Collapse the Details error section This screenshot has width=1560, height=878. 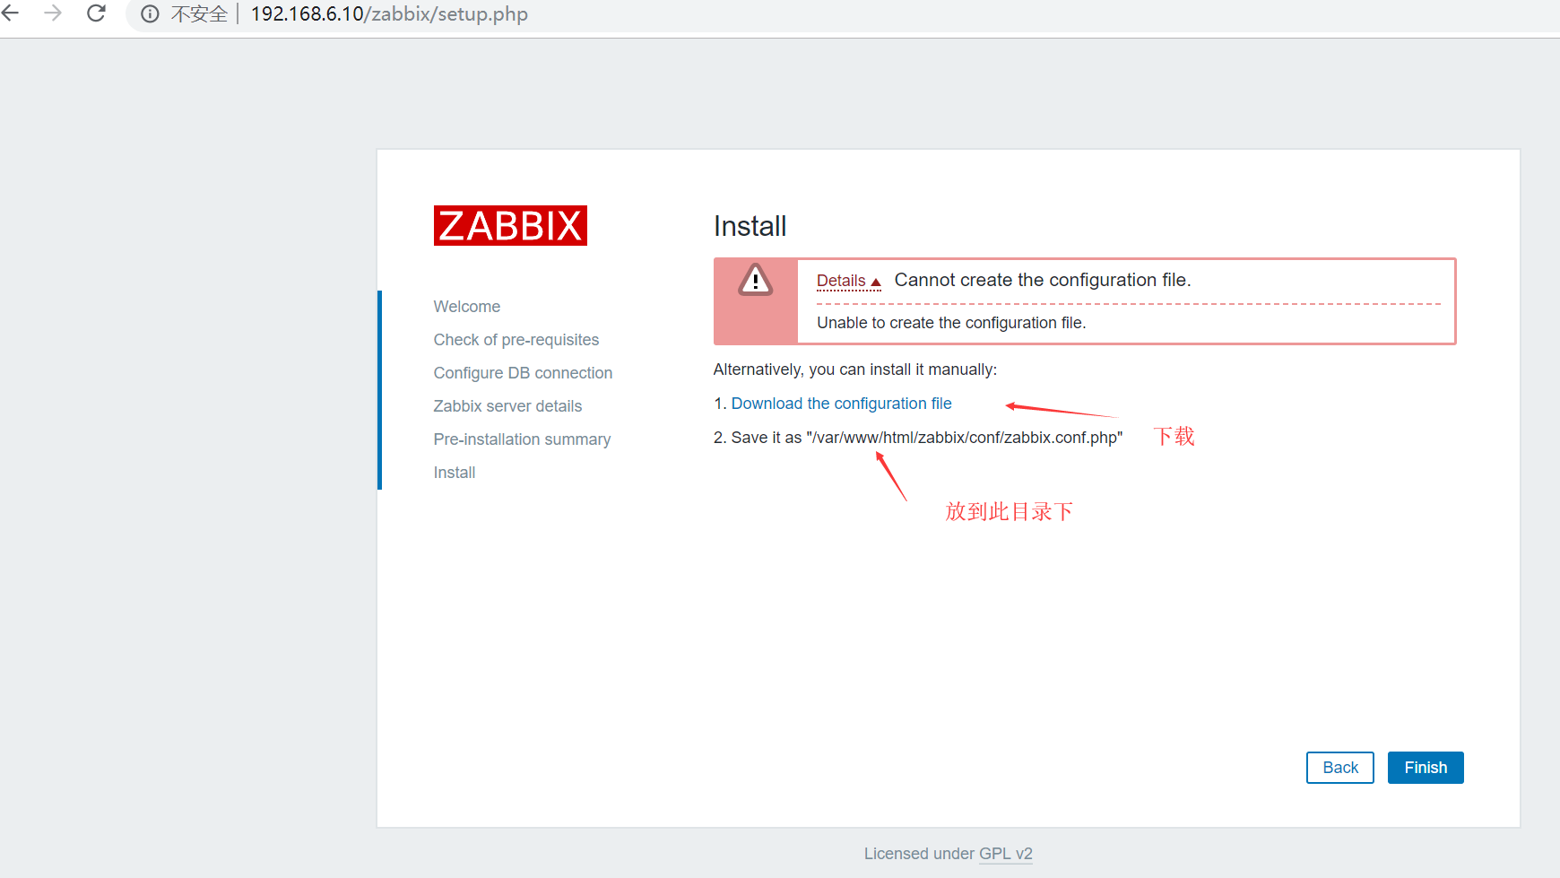[x=848, y=281]
